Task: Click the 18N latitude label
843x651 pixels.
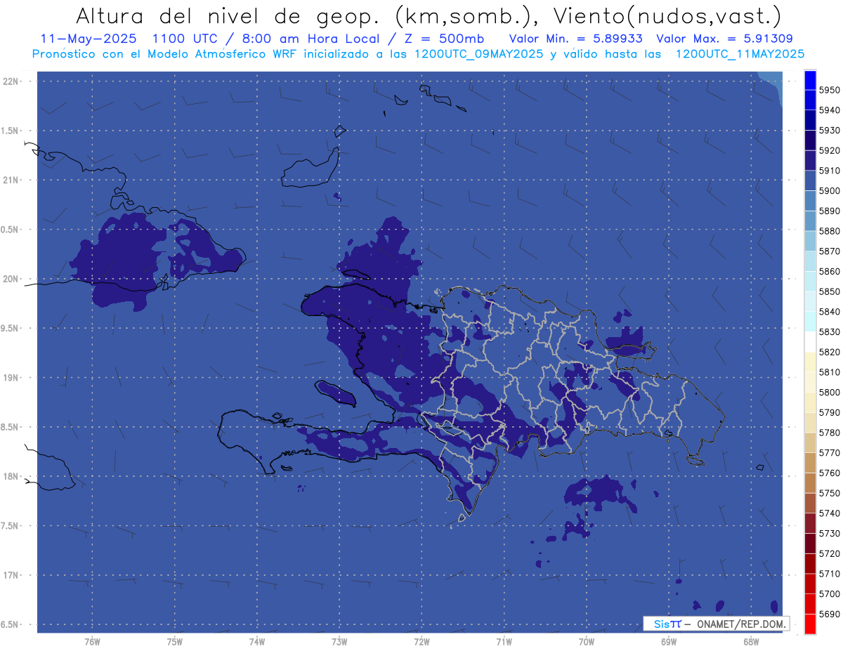Action: pyautogui.click(x=12, y=476)
